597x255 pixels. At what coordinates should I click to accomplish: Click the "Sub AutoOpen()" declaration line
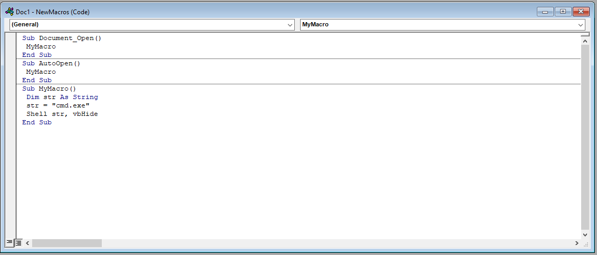51,63
